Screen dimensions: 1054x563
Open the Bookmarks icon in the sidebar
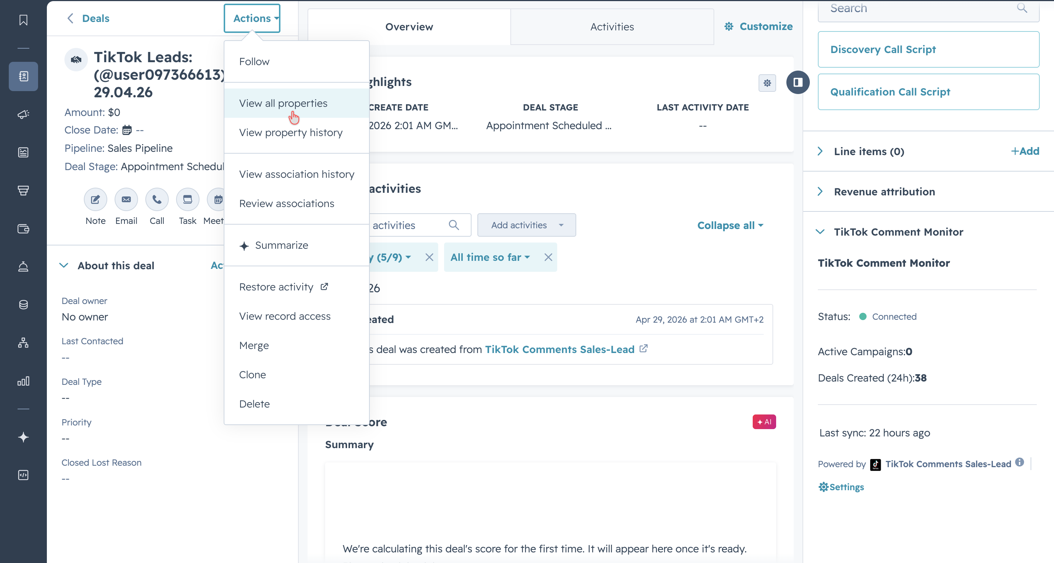[x=23, y=20]
